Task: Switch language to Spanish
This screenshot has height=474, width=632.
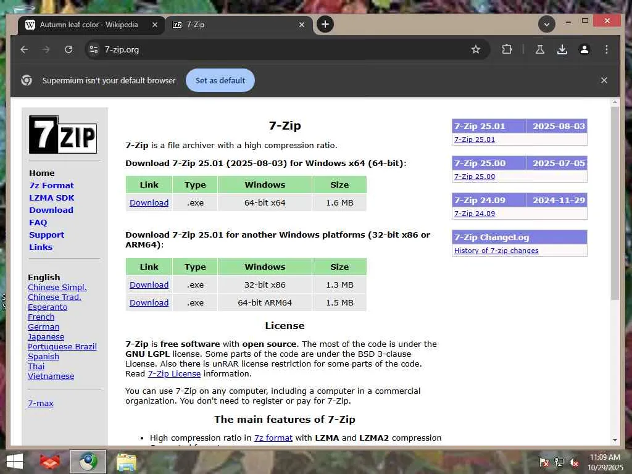Action: coord(44,356)
